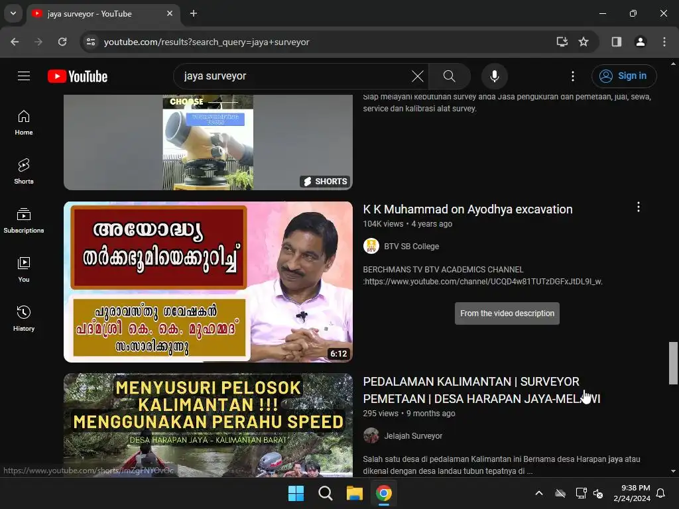Close the jaya surveyor YouTube tab
Screen dimensions: 679x509
tap(170, 13)
